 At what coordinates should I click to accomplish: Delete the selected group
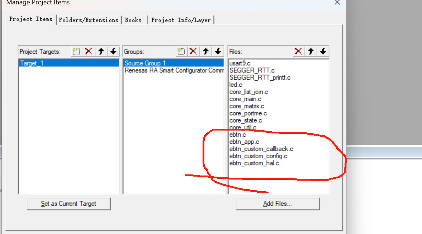pyautogui.click(x=193, y=52)
